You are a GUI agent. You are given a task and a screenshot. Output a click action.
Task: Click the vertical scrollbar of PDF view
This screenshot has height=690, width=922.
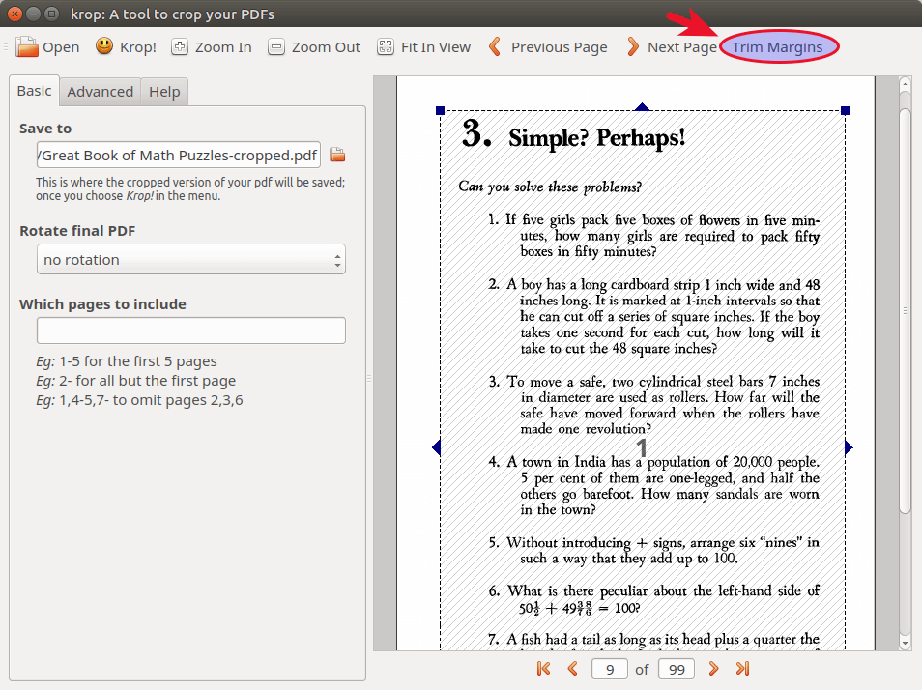click(x=905, y=309)
